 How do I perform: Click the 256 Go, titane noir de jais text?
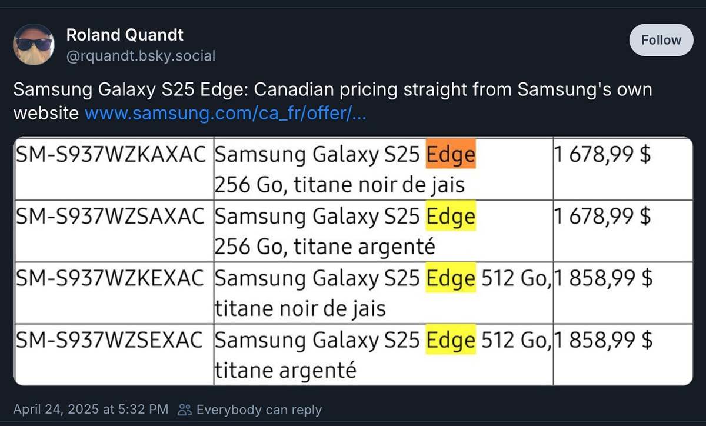click(x=339, y=185)
